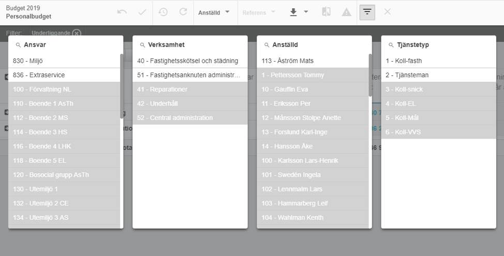Select 836 - Extraservice in Ansvar list
504x256 pixels.
[64, 75]
